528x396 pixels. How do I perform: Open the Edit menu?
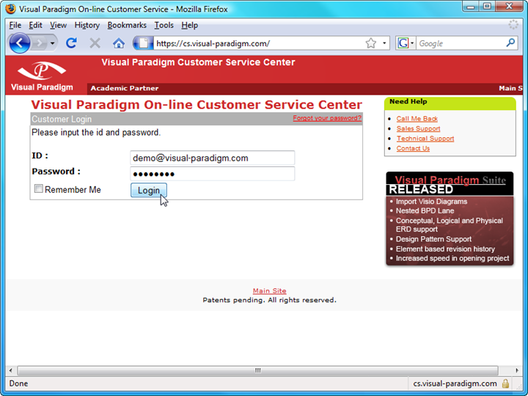tap(35, 25)
